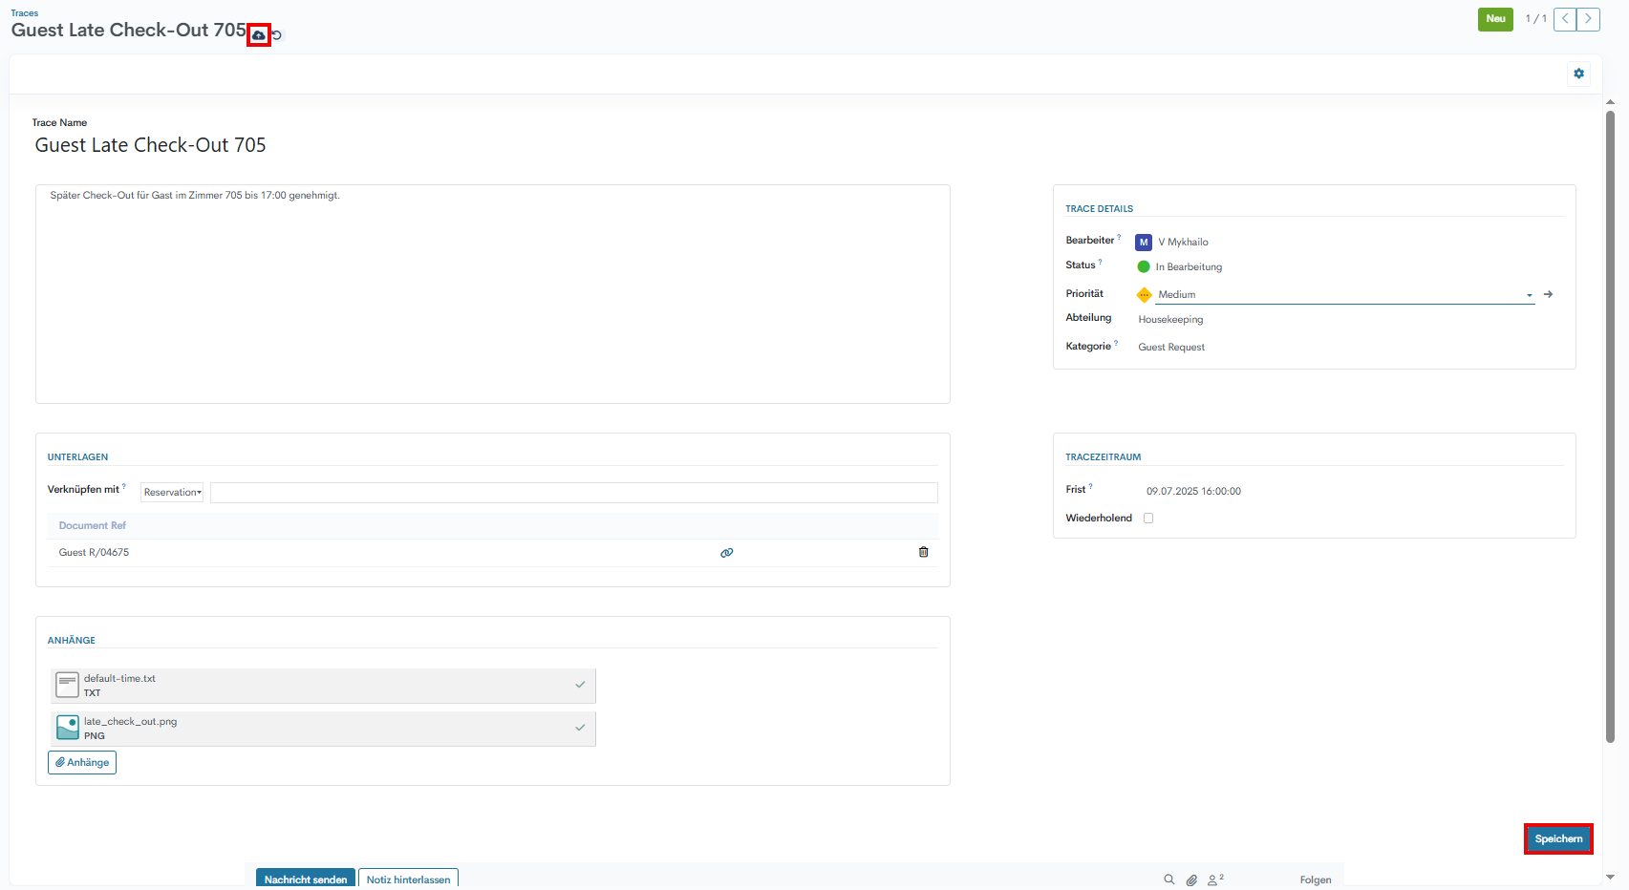Go to the next record arrow
Viewport: 1629px width, 890px height.
(x=1588, y=19)
